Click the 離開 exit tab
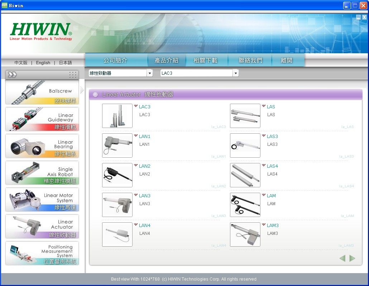This screenshot has width=369, height=286. click(x=287, y=60)
